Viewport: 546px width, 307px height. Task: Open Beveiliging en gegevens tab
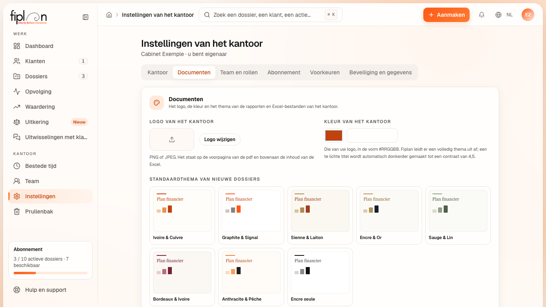[x=381, y=72]
